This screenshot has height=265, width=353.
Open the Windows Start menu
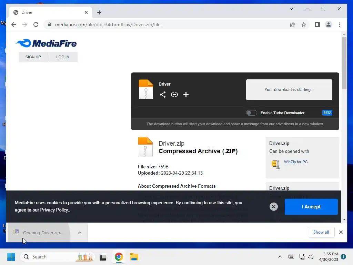(x=11, y=257)
